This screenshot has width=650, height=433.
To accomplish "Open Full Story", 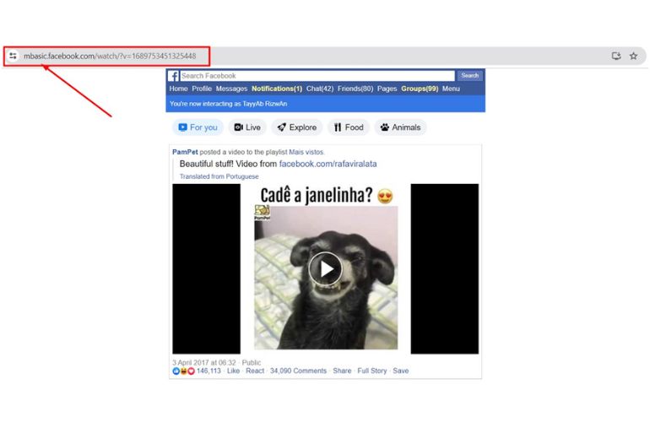I will pyautogui.click(x=371, y=371).
